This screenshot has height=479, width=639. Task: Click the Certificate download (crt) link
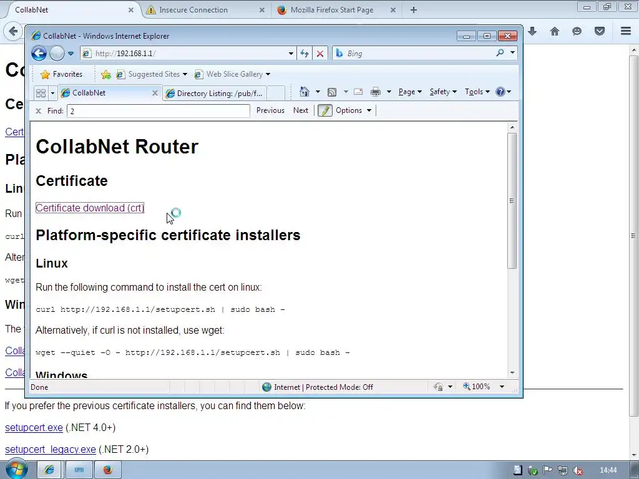(90, 208)
